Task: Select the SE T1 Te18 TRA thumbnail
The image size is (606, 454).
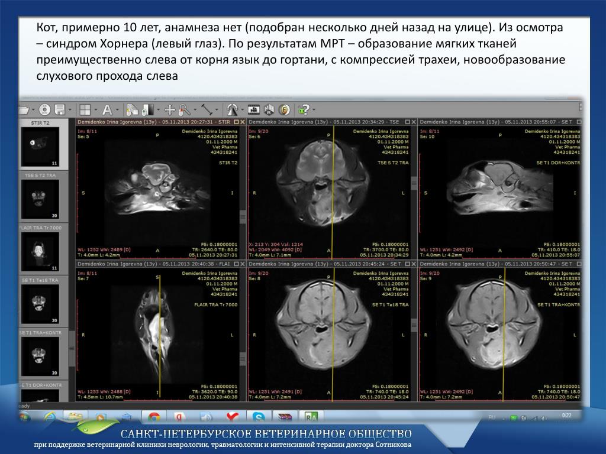Action: [x=40, y=304]
